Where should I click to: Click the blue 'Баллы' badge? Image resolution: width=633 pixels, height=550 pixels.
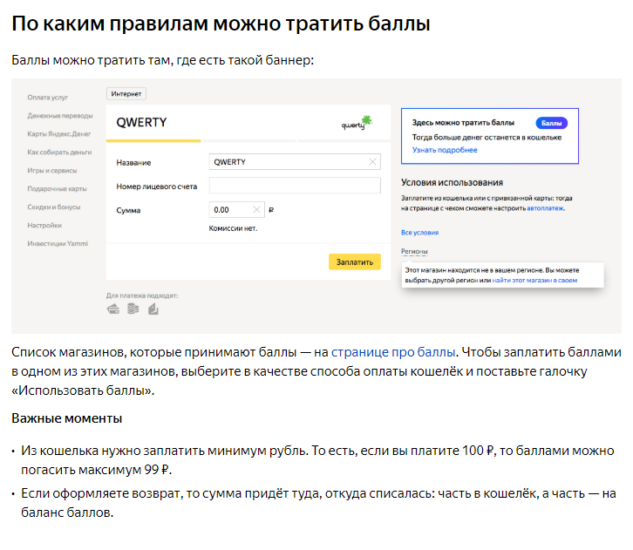pyautogui.click(x=551, y=123)
